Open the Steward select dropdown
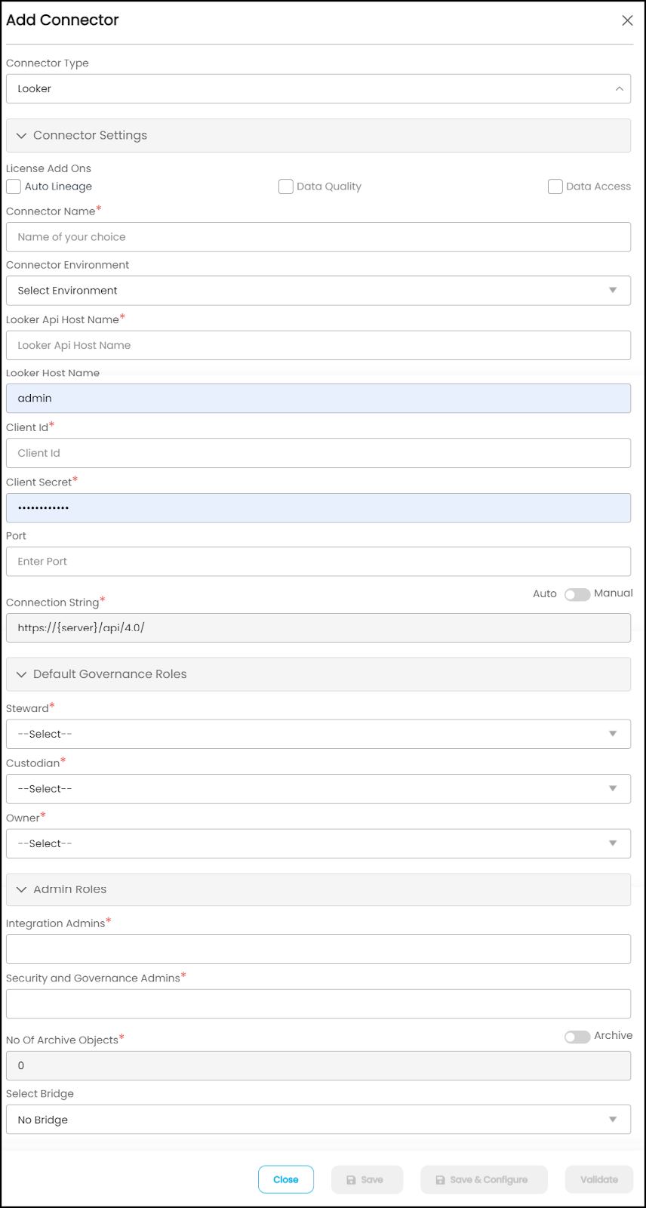This screenshot has width=646, height=1208. (x=318, y=734)
